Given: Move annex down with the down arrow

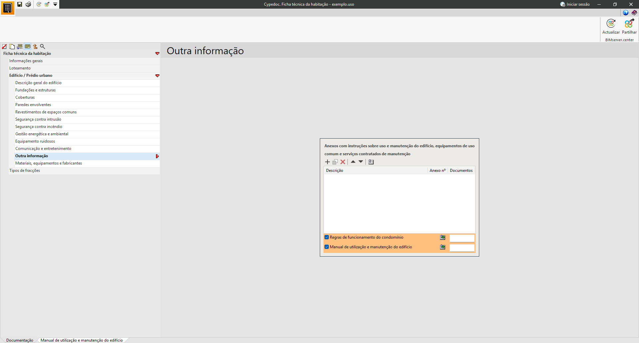Looking at the screenshot, I should pos(361,162).
